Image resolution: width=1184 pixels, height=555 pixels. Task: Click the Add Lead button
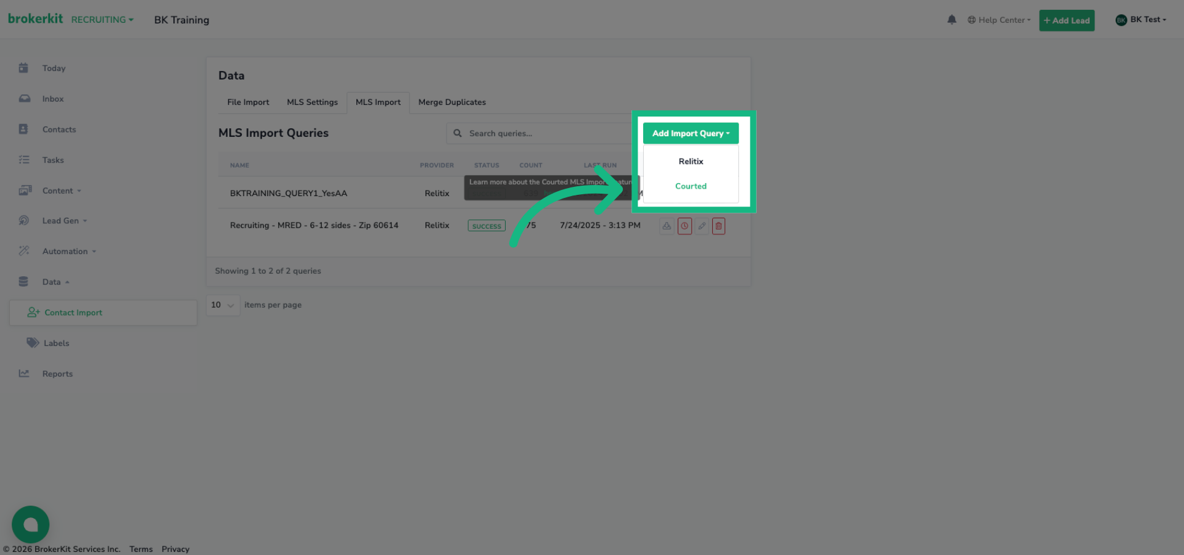(x=1066, y=20)
